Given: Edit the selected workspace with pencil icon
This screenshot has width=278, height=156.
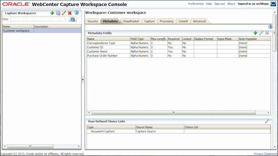Looking at the screenshot, I should pyautogui.click(x=64, y=13).
